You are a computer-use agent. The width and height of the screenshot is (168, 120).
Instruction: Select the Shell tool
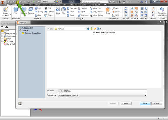[70, 12]
